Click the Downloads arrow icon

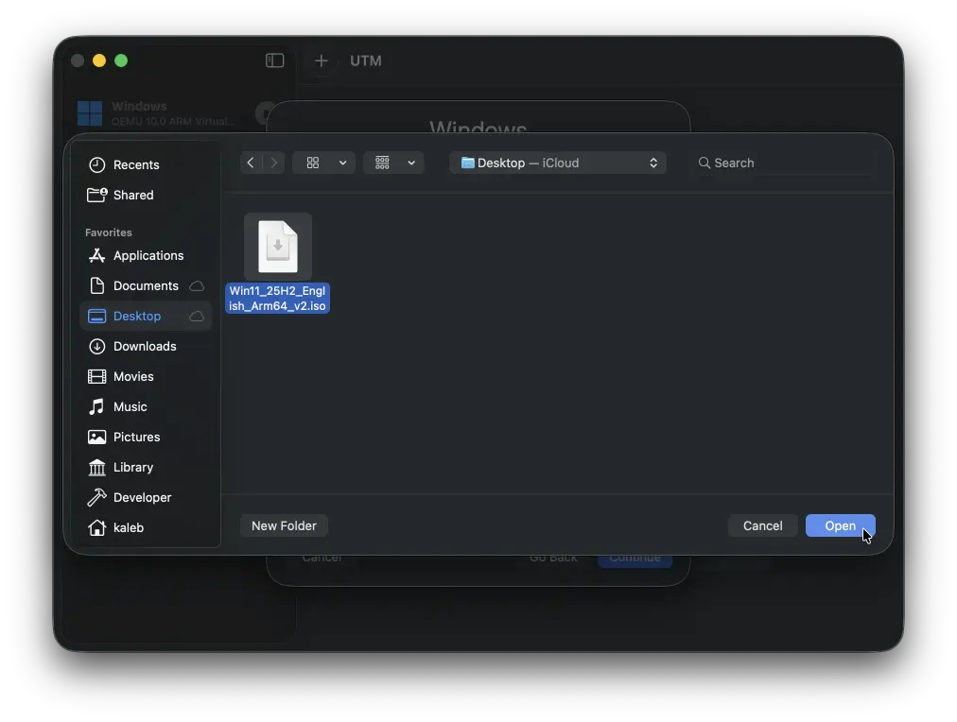(x=97, y=347)
